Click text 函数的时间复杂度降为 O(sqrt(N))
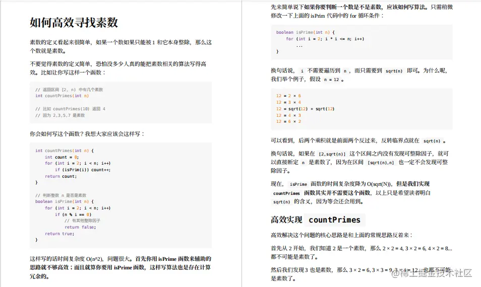481x287 pixels. point(351,184)
